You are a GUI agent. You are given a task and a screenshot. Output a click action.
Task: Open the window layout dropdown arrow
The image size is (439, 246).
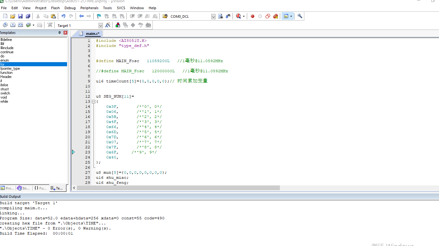[x=291, y=16]
